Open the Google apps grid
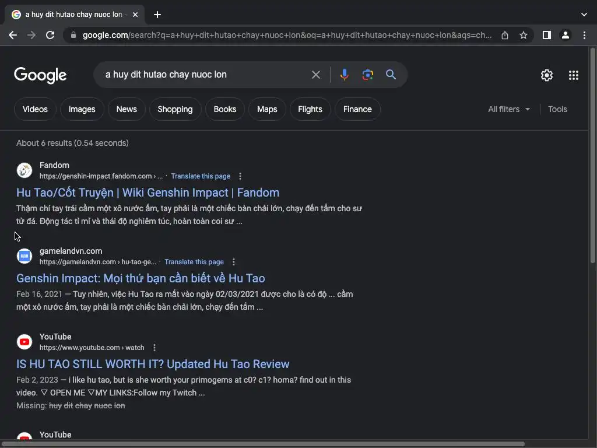This screenshot has width=597, height=448. pos(574,75)
